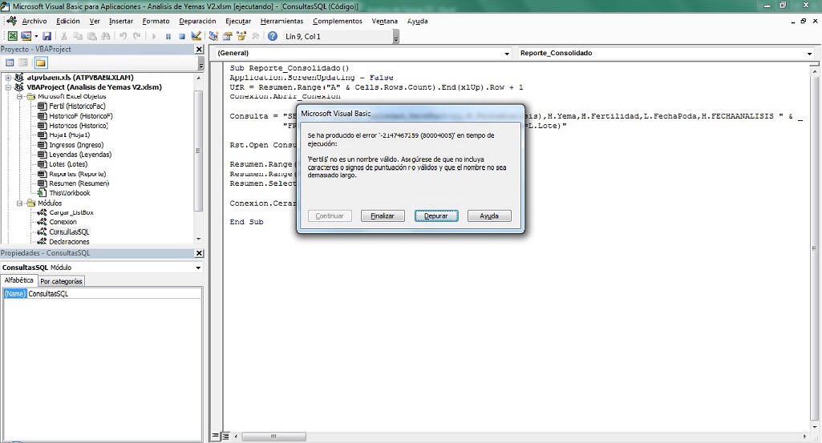
Task: Save the workbook with the floppy icon
Action: 47,36
